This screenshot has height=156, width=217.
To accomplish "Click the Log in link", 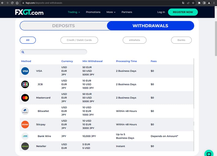I will coord(161,12).
